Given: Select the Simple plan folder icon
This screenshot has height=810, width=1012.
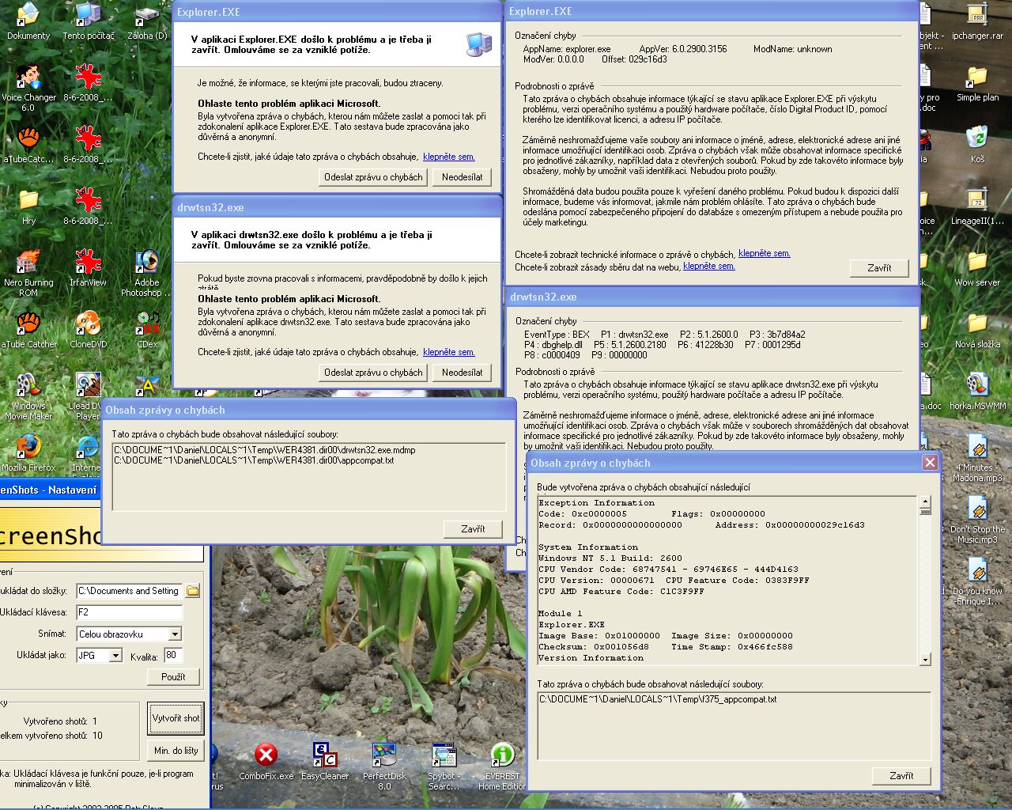Looking at the screenshot, I should pyautogui.click(x=977, y=83).
